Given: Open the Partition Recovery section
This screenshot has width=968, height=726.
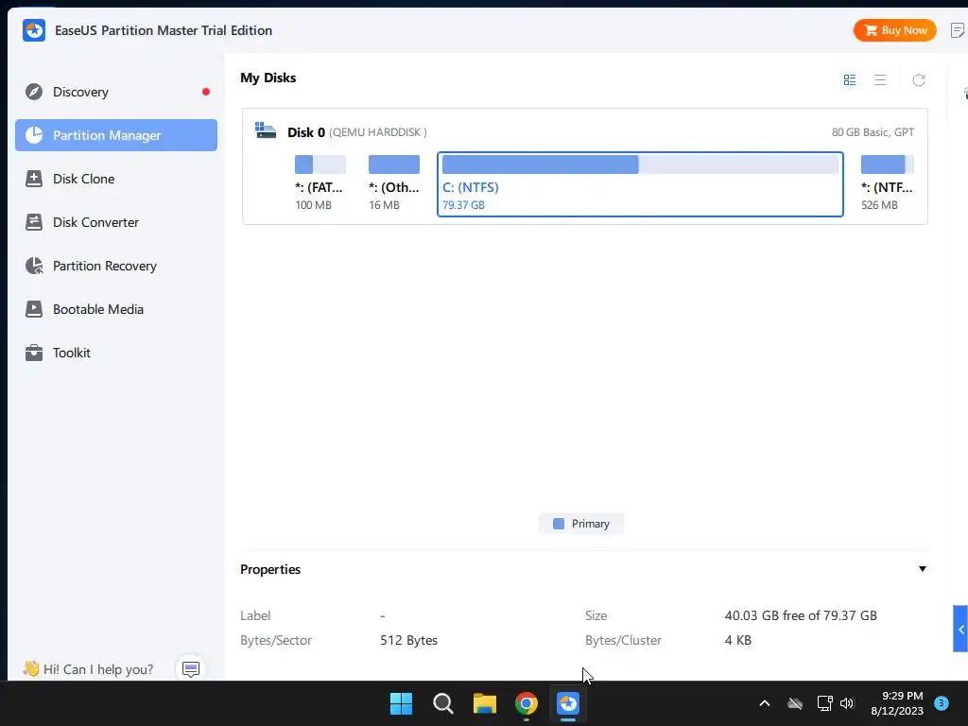Looking at the screenshot, I should click(116, 266).
